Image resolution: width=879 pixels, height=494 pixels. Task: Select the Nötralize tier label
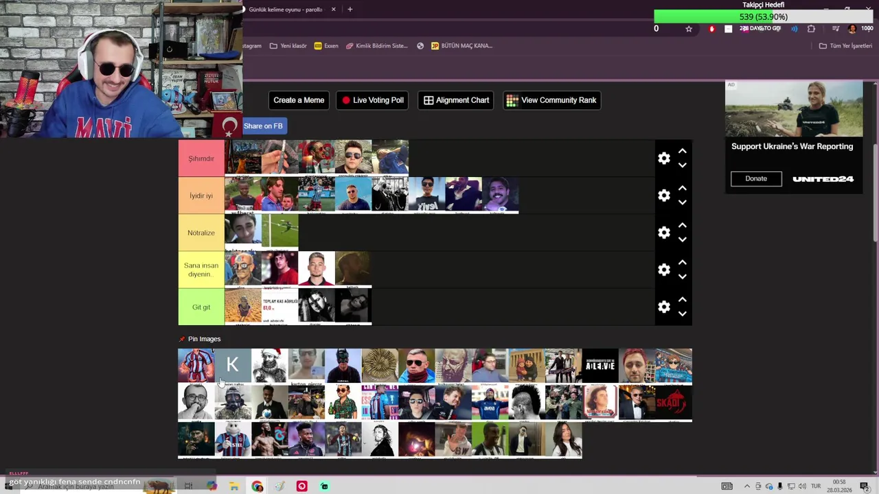(201, 233)
